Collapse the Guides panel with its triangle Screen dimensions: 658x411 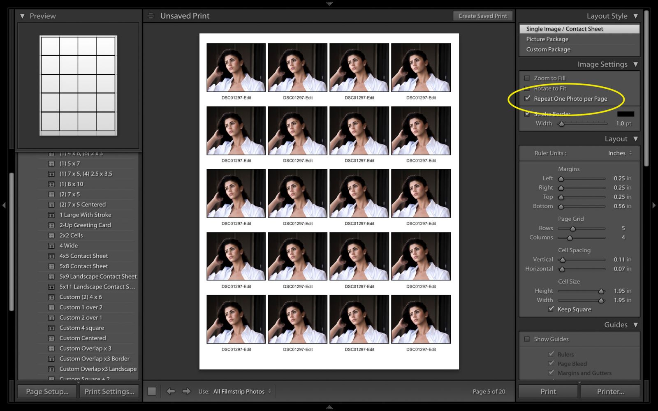point(635,325)
